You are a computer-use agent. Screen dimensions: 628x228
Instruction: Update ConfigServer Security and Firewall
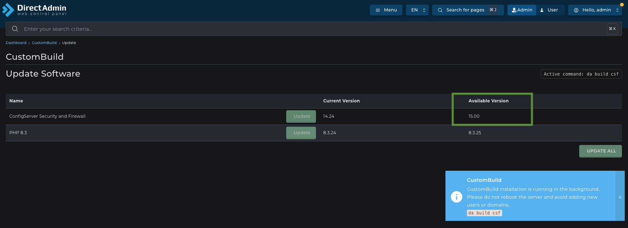point(301,116)
